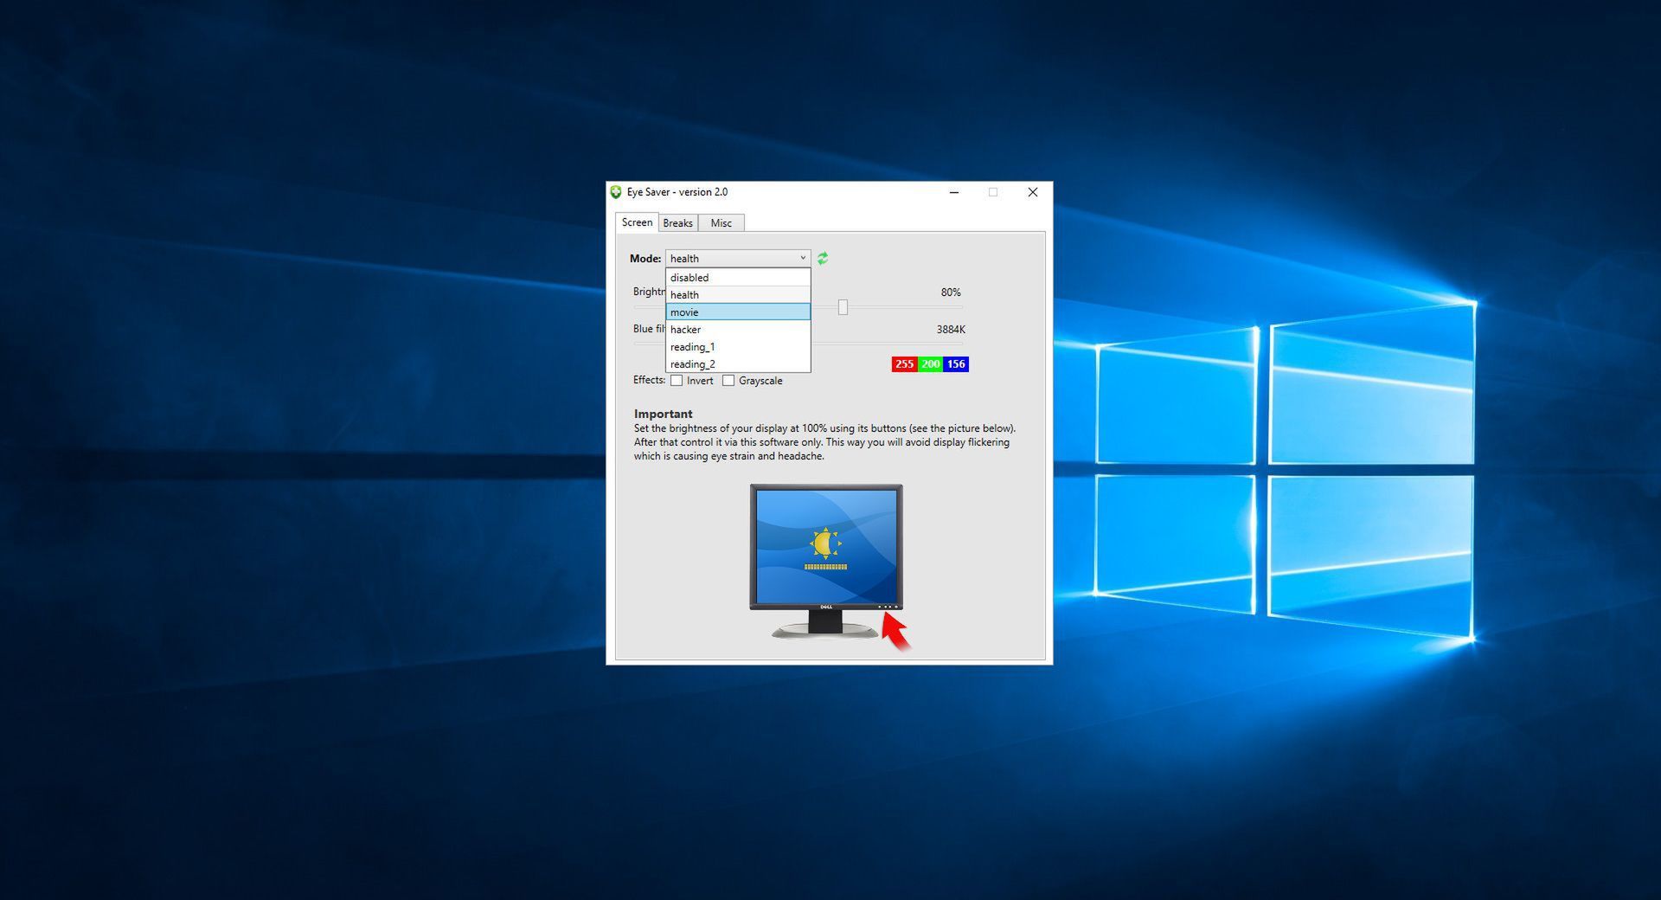The image size is (1661, 900).
Task: Click the sun icon on the monitor illustration
Action: pyautogui.click(x=824, y=541)
